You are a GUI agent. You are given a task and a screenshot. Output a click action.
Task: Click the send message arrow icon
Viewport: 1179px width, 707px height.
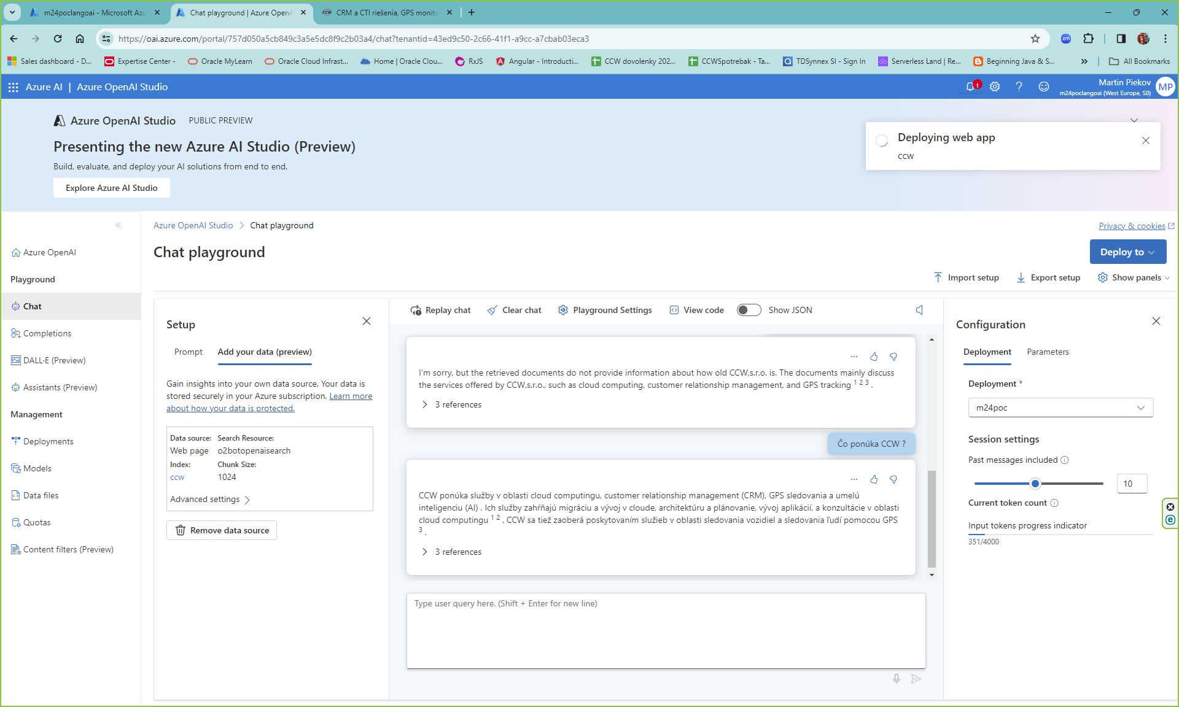[916, 679]
